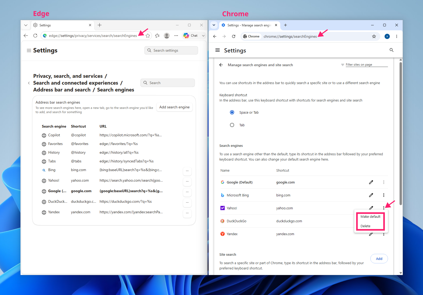This screenshot has width=423, height=295.
Task: Select Tab only radio button
Action: point(232,125)
